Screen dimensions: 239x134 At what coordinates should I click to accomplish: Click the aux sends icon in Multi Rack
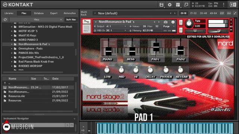[229, 13]
